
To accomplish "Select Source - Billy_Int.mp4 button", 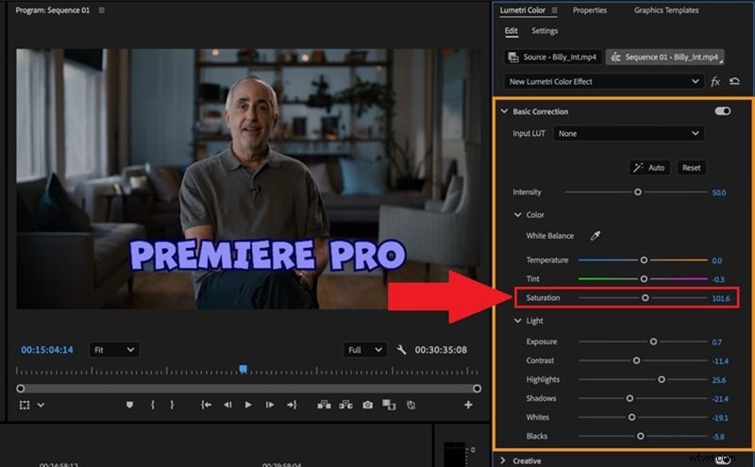I will point(553,57).
